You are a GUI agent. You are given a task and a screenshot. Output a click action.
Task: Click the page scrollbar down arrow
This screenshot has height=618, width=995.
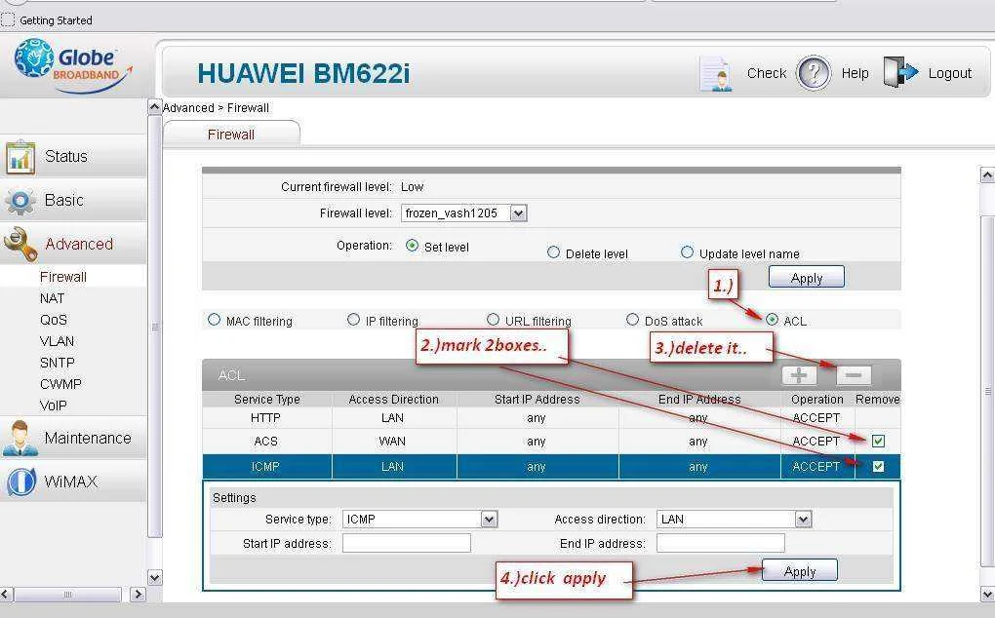pyautogui.click(x=987, y=595)
